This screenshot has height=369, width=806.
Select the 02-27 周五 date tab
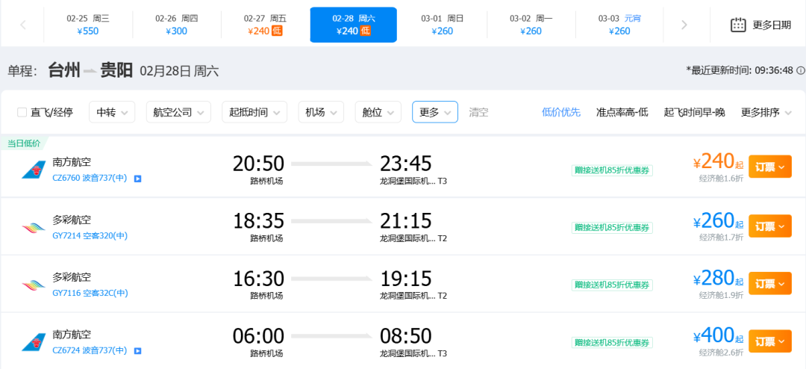[x=265, y=25]
